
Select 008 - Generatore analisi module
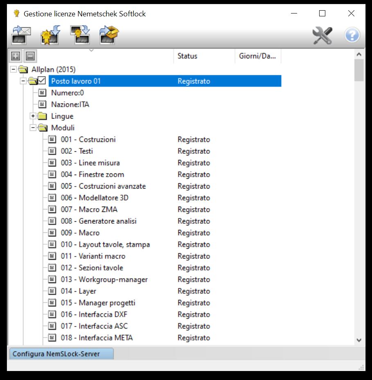99,221
